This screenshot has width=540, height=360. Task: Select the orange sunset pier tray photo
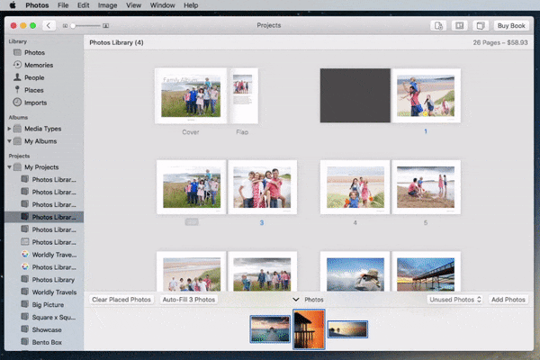point(309,329)
